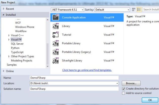
Task: Expand the Recent section
Action: 4,9
